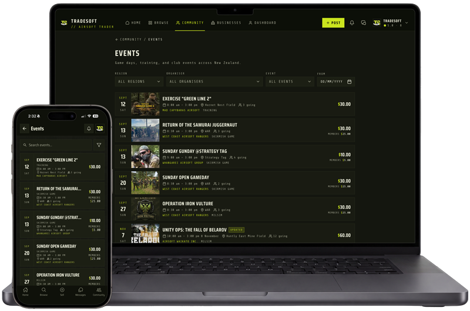Click Airsoft Waikato Inc. organiser text
The height and width of the screenshot is (311, 470).
click(180, 241)
